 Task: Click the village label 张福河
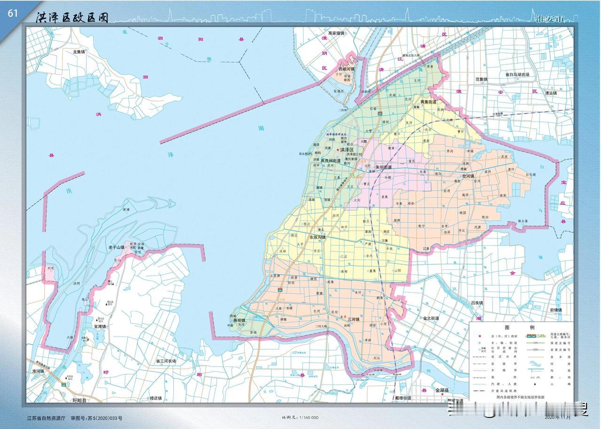pyautogui.click(x=339, y=92)
